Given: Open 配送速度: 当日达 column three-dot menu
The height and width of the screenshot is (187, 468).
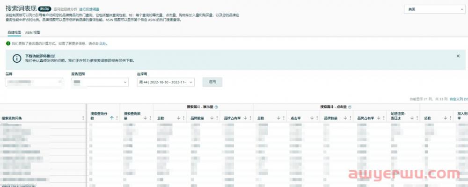Looking at the screenshot, I should (x=417, y=118).
